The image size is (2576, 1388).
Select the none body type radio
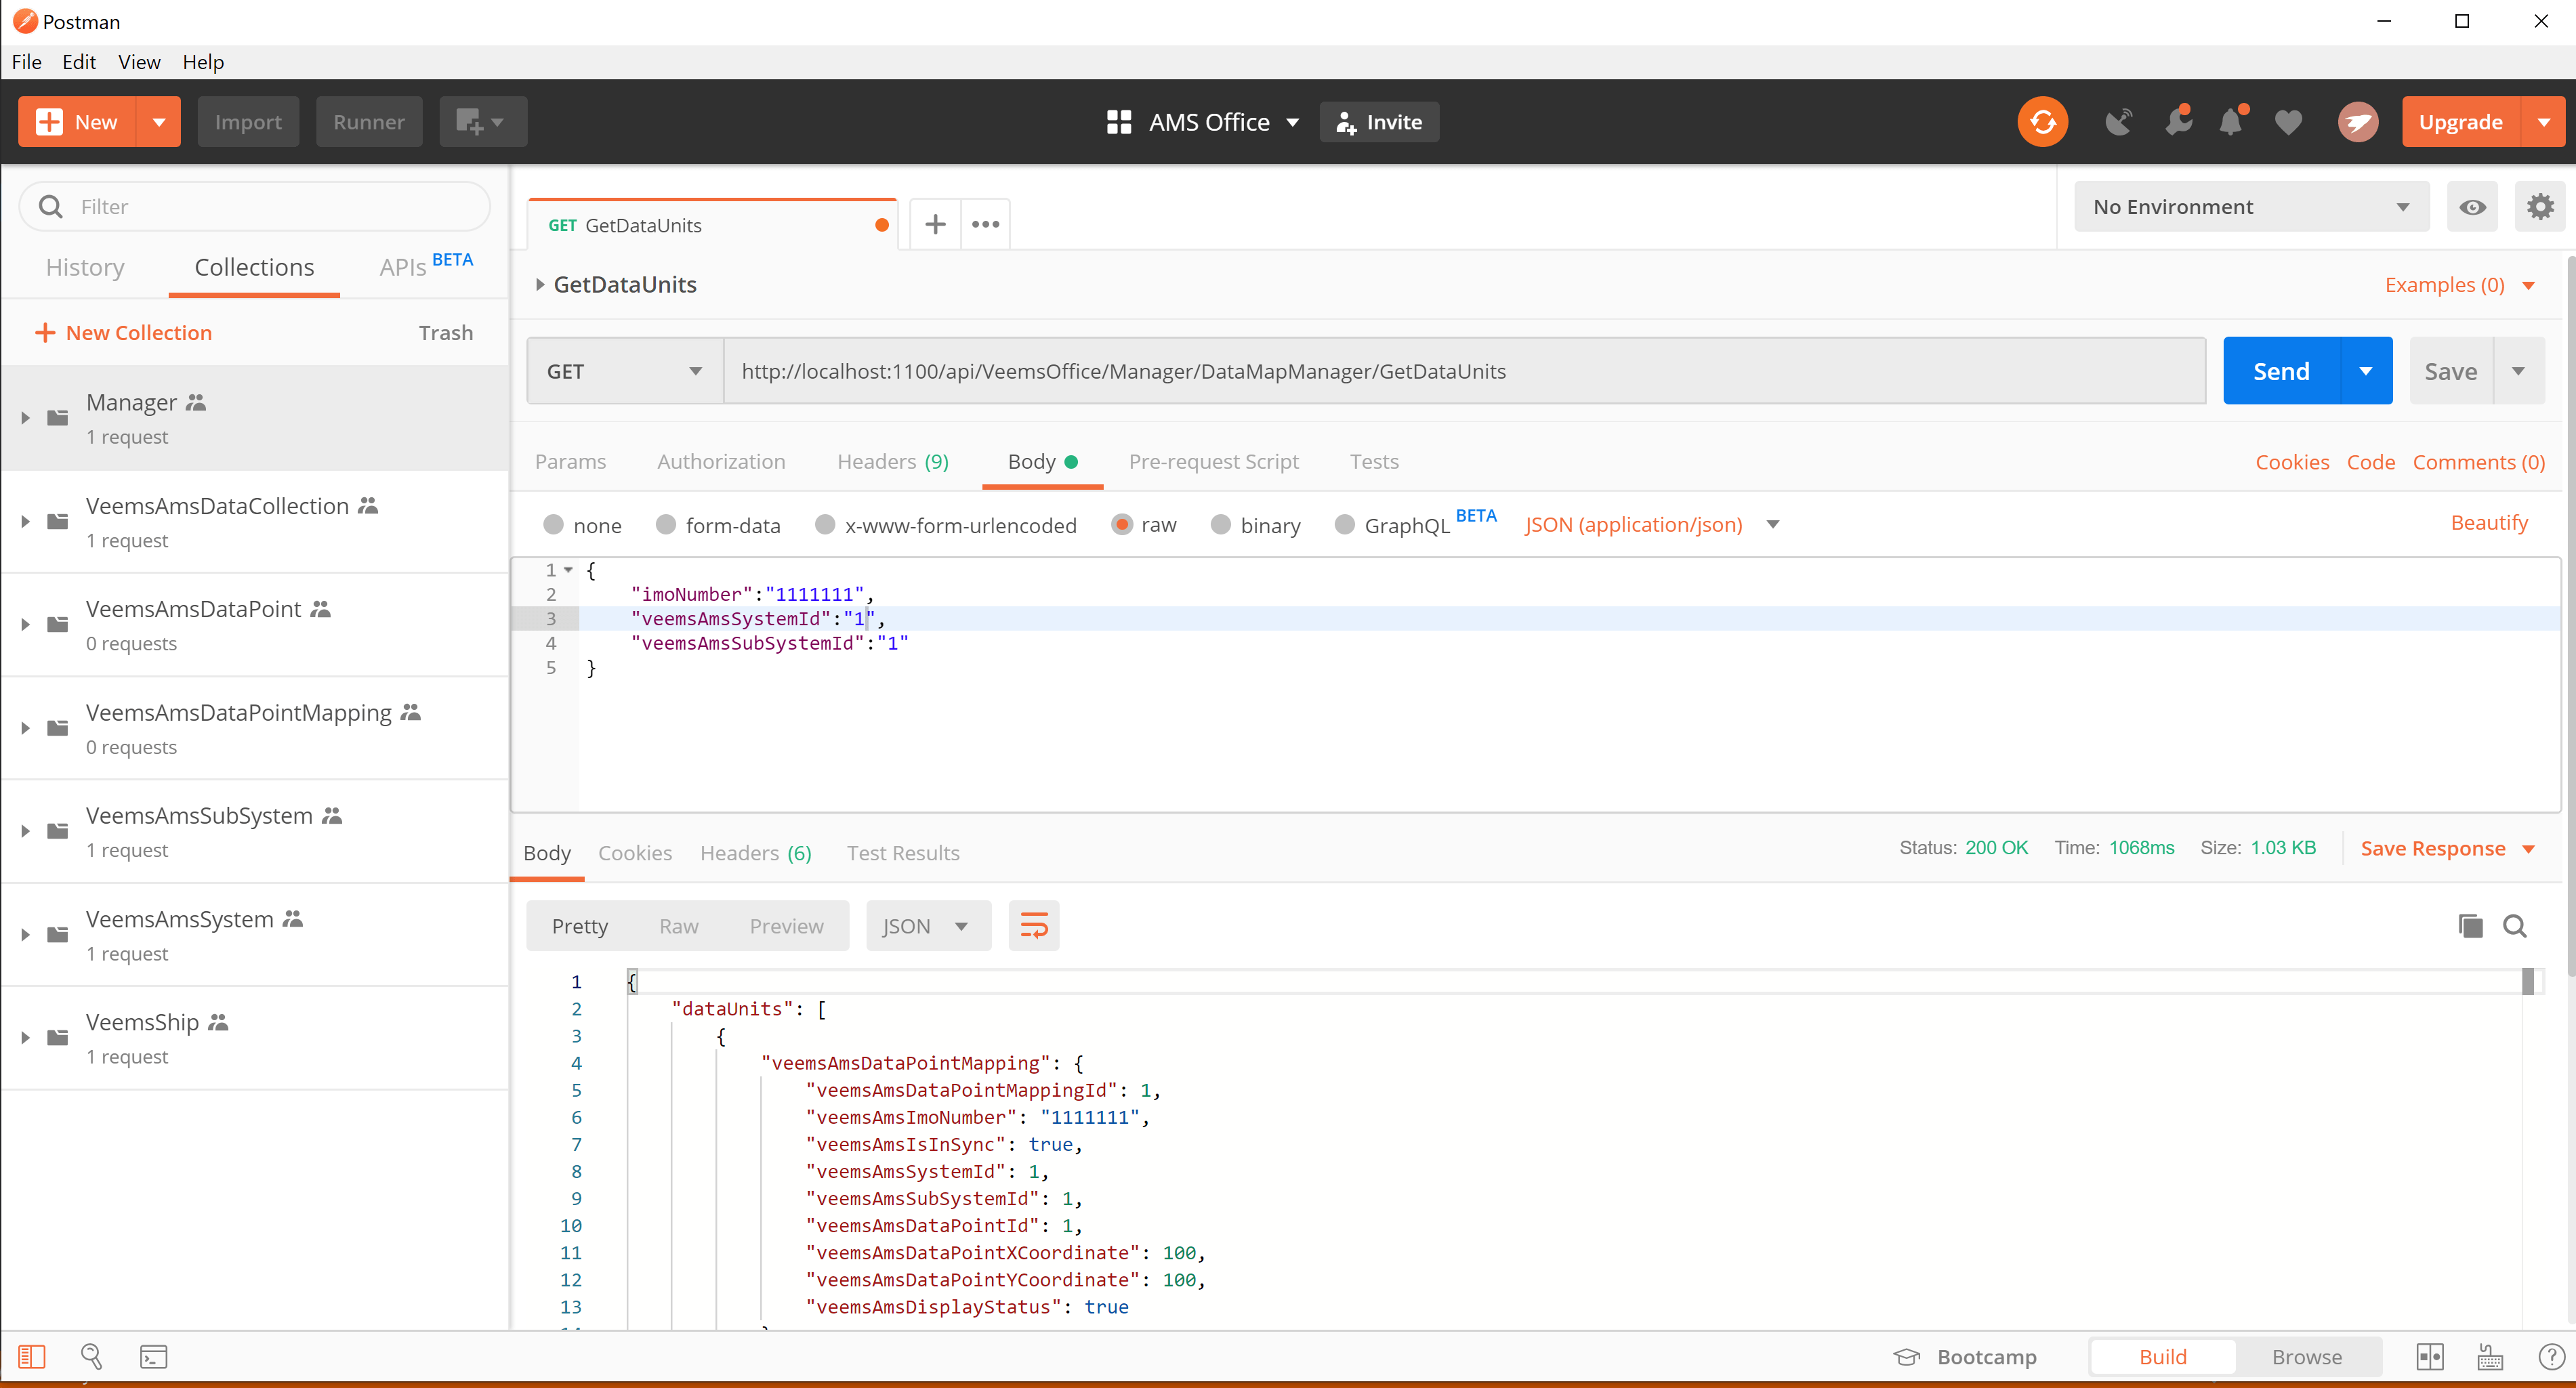(553, 525)
